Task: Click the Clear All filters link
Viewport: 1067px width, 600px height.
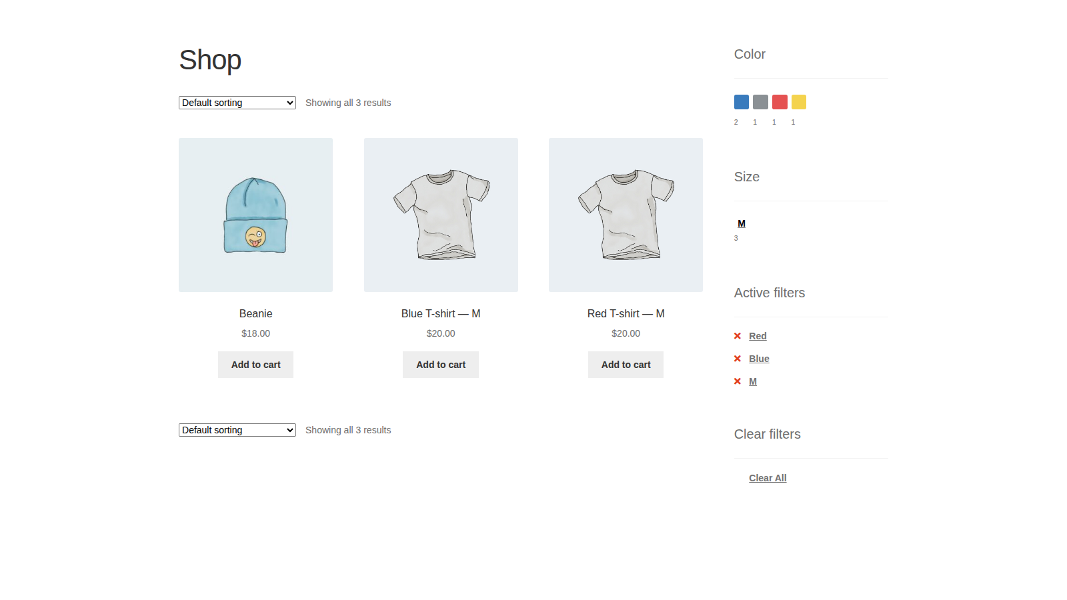Action: [768, 478]
